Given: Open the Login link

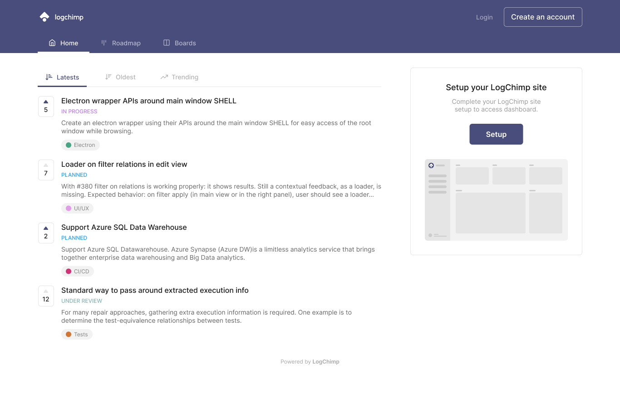Looking at the screenshot, I should point(484,17).
